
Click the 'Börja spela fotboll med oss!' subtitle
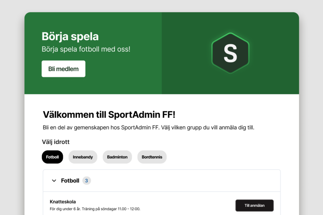click(x=86, y=49)
